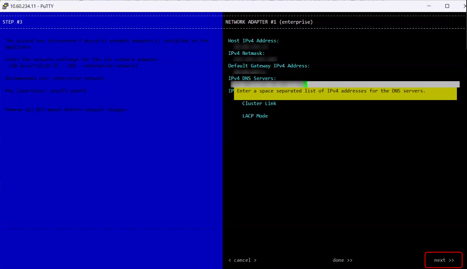Focus the IPv4 Netmask value field
The image size is (467, 269).
point(254,59)
